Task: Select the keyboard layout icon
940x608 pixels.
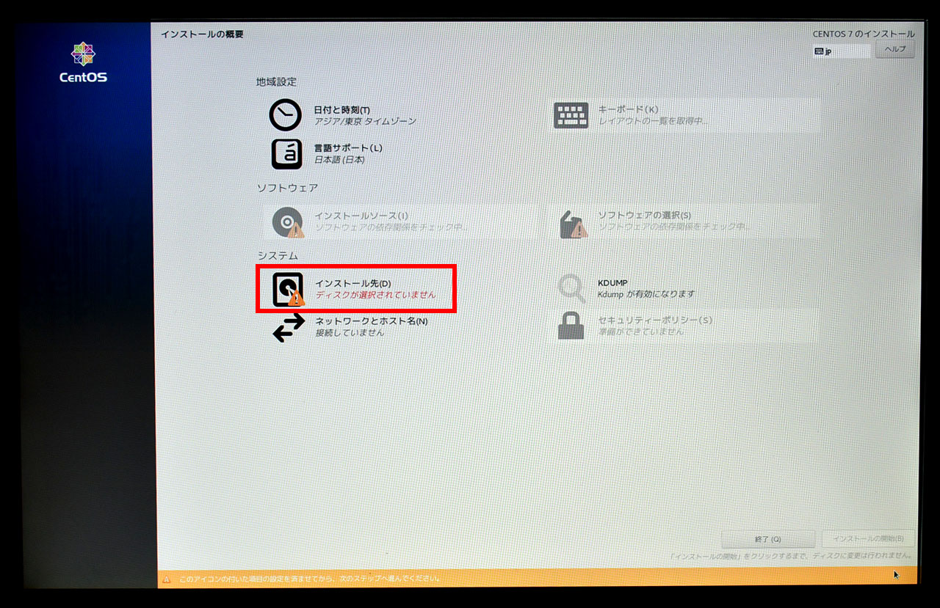Action: [x=571, y=115]
